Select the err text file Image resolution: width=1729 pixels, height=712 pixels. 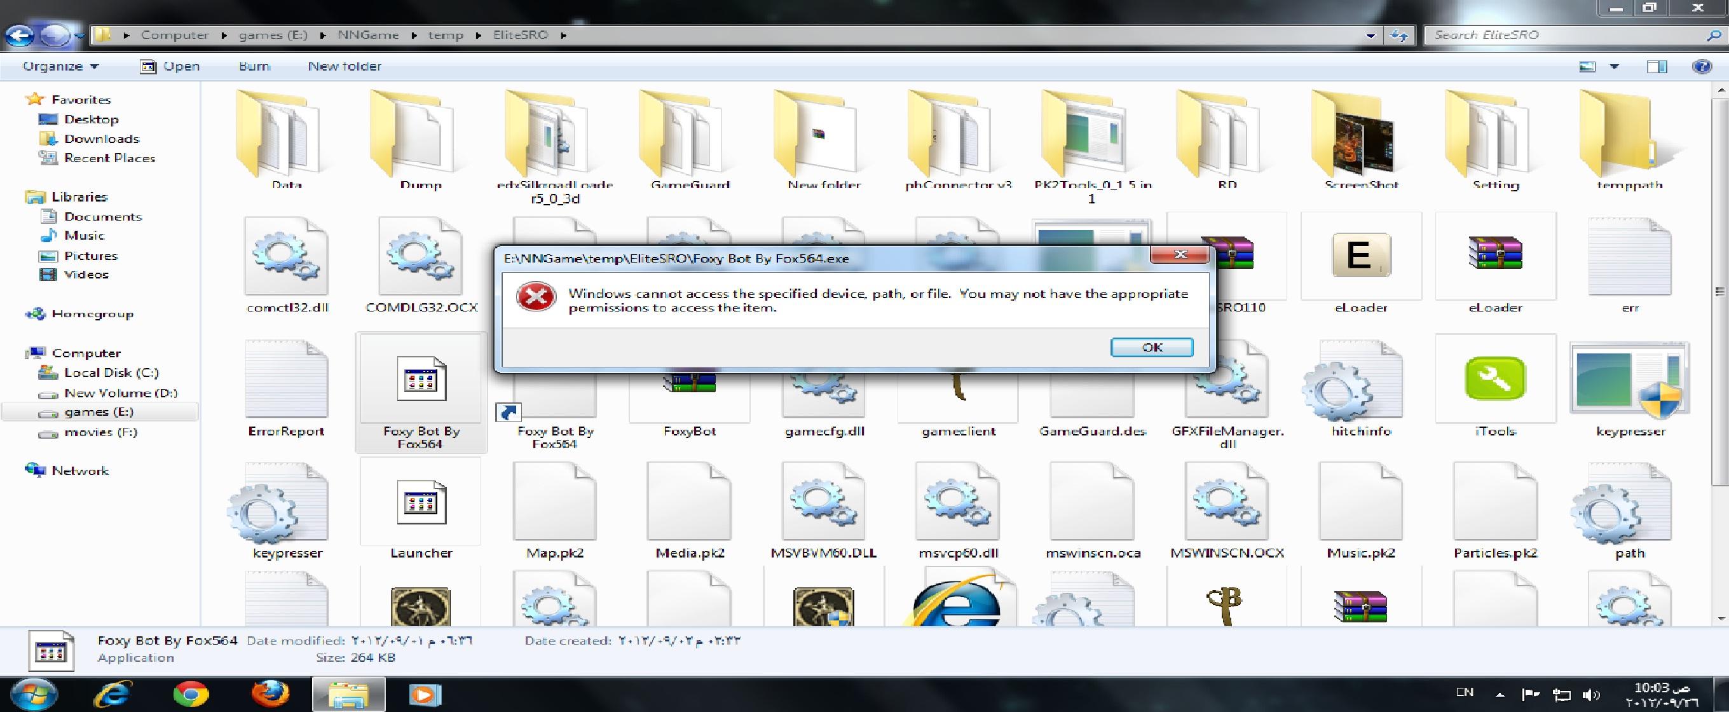tap(1630, 265)
